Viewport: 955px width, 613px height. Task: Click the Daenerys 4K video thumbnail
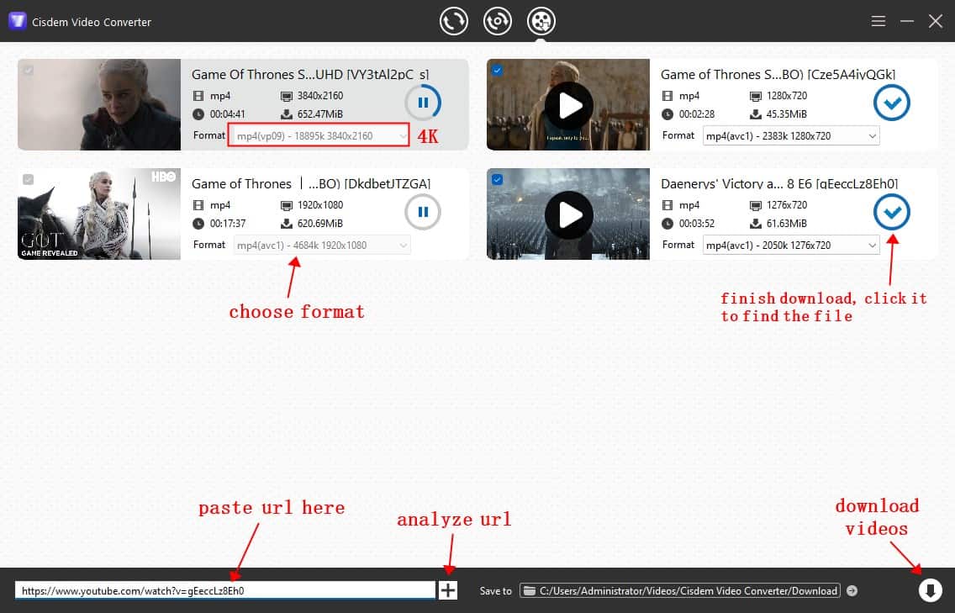click(x=99, y=104)
